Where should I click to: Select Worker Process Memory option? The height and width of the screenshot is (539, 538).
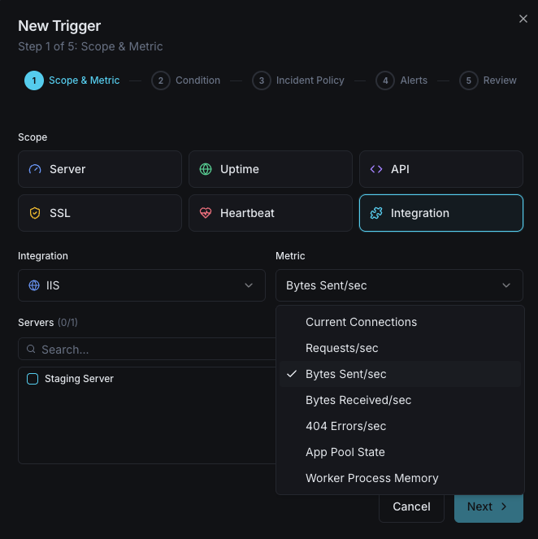(371, 478)
